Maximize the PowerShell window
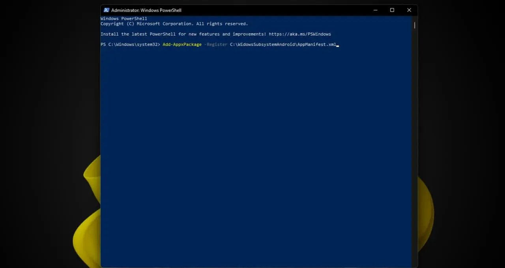Image resolution: width=505 pixels, height=268 pixels. coord(392,10)
